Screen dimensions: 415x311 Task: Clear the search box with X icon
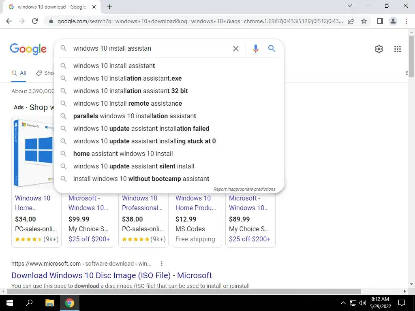235,49
